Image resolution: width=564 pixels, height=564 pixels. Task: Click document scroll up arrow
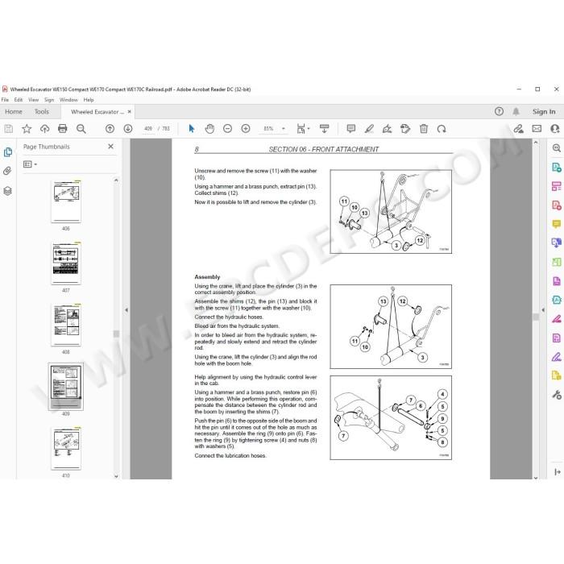click(x=536, y=143)
